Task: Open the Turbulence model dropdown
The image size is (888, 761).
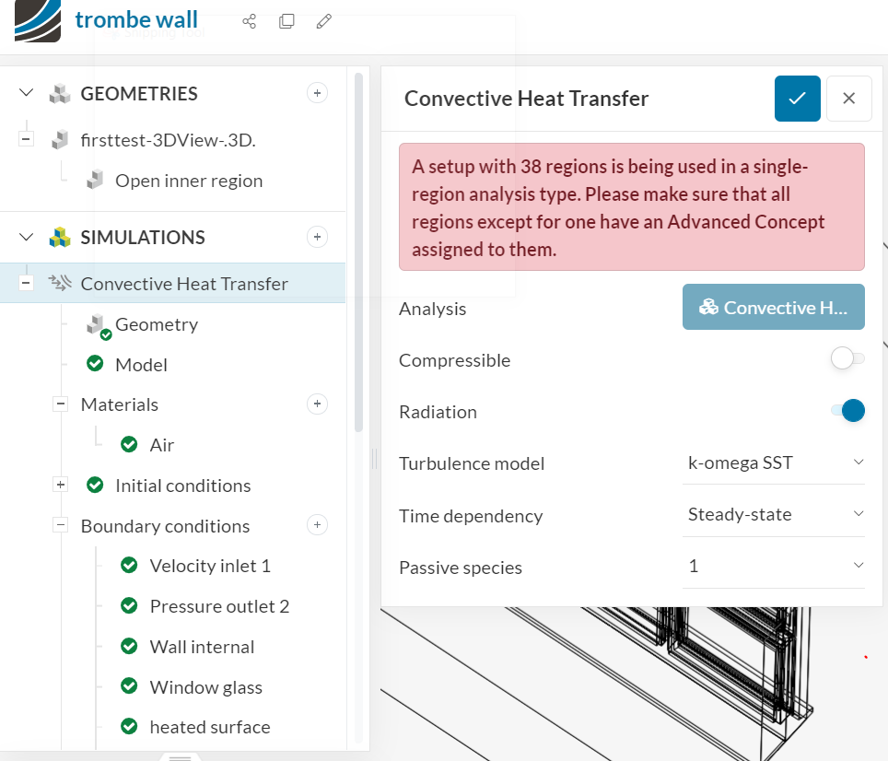Action: [774, 462]
